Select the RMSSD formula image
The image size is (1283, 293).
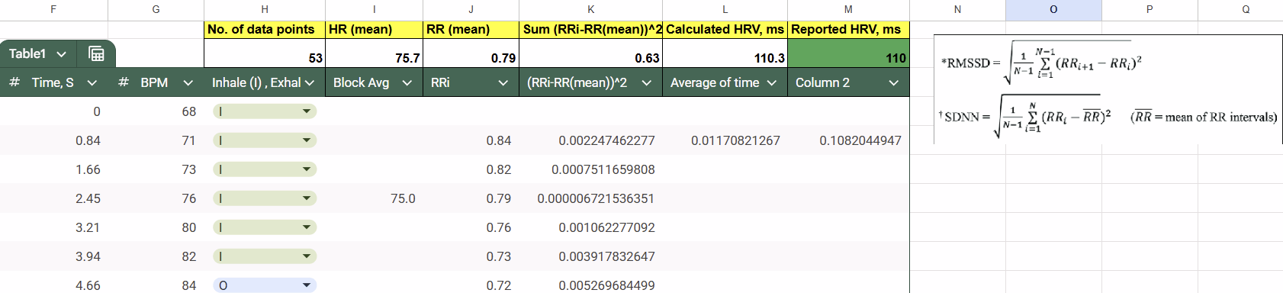[1108, 89]
